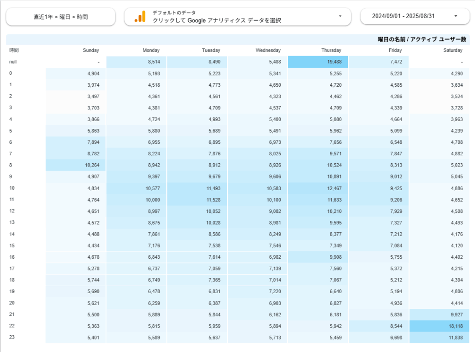Select the Wednesday hour 11 cell 10,100
This screenshot has height=352, width=475.
(x=257, y=200)
